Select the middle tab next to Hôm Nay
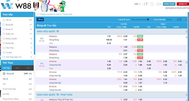Viewport: 189px width, 101px height. [17, 68]
